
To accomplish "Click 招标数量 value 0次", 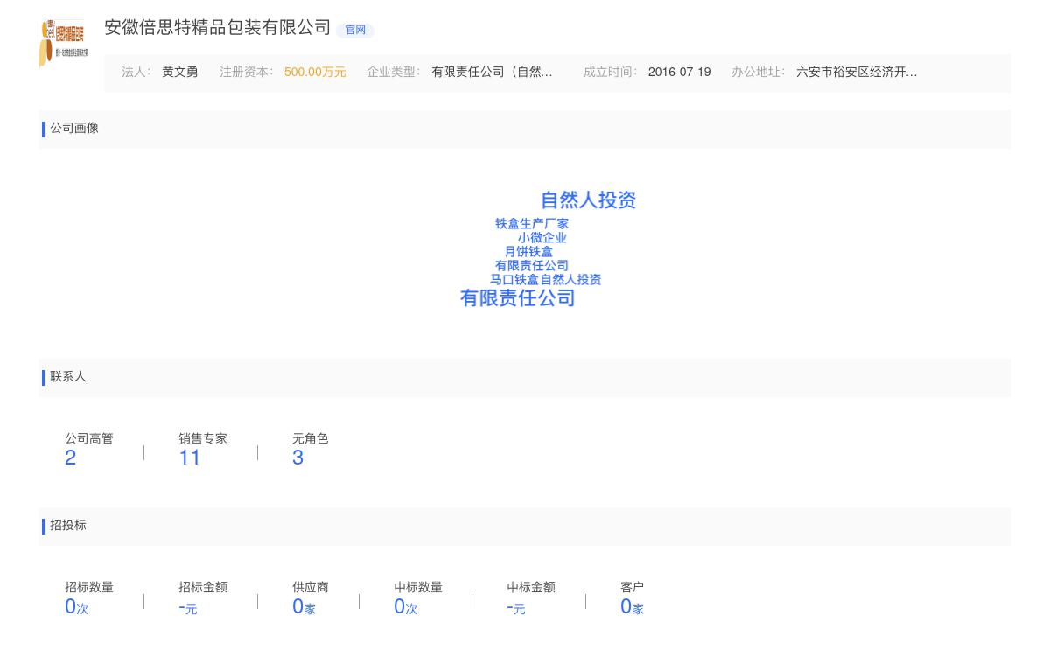I will click(x=76, y=606).
